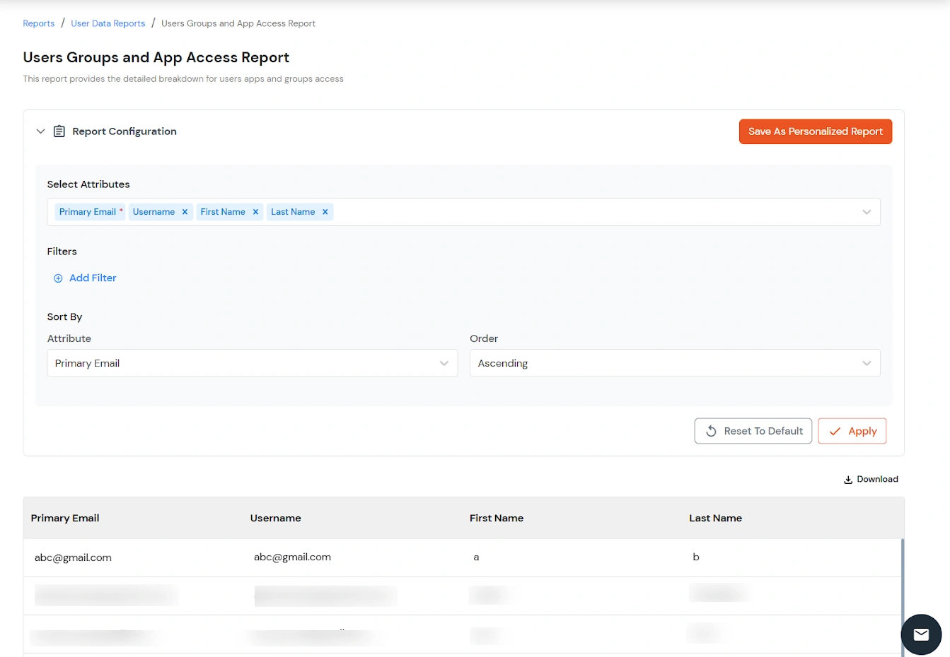Open User Data Reports breadcrumb link
The width and height of the screenshot is (950, 657).
click(108, 23)
